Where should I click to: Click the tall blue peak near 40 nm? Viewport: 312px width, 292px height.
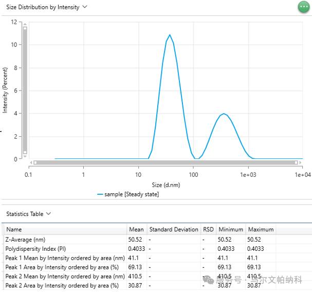point(170,35)
